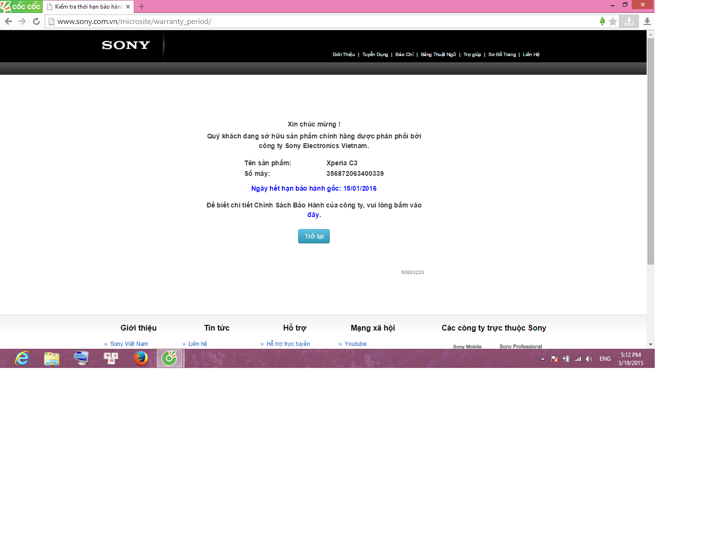Open the volume speaker tray icon

(589, 359)
